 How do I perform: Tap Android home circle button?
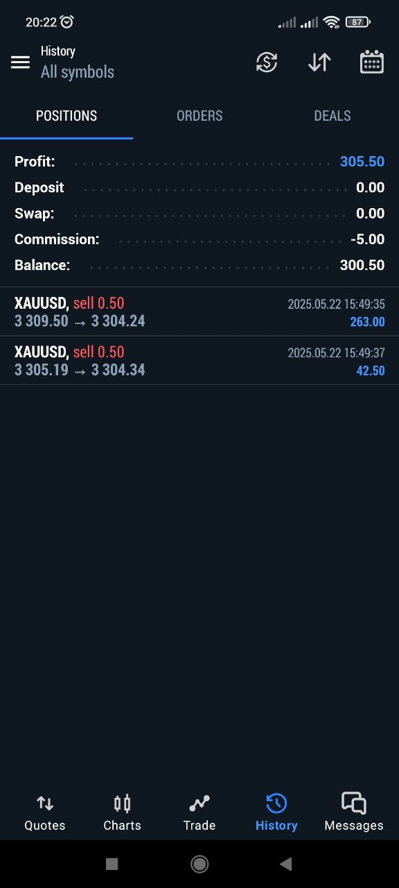[x=199, y=864]
